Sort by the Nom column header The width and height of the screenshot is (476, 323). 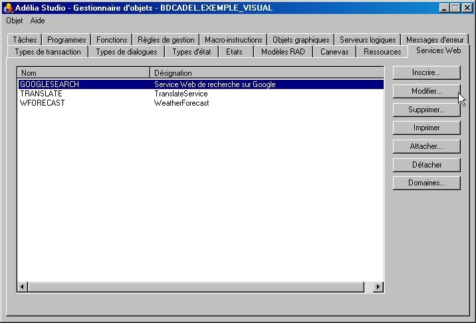84,73
